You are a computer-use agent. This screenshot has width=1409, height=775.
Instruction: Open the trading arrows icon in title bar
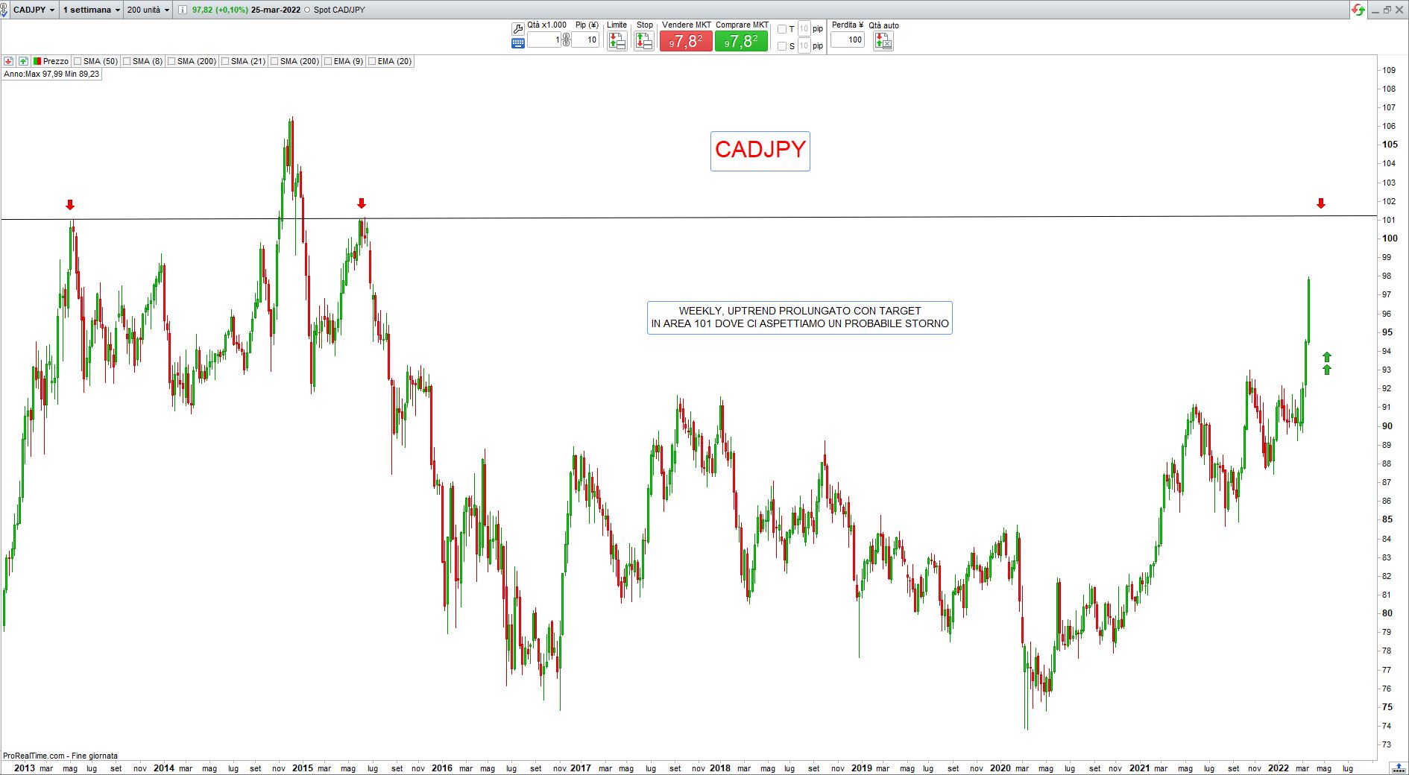click(1358, 10)
